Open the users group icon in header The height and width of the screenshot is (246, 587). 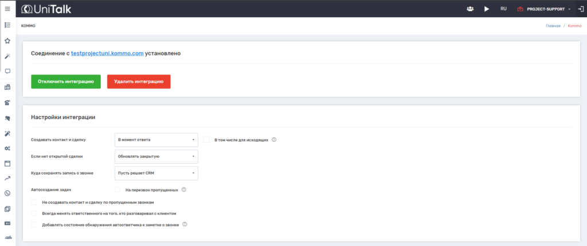[x=470, y=9]
